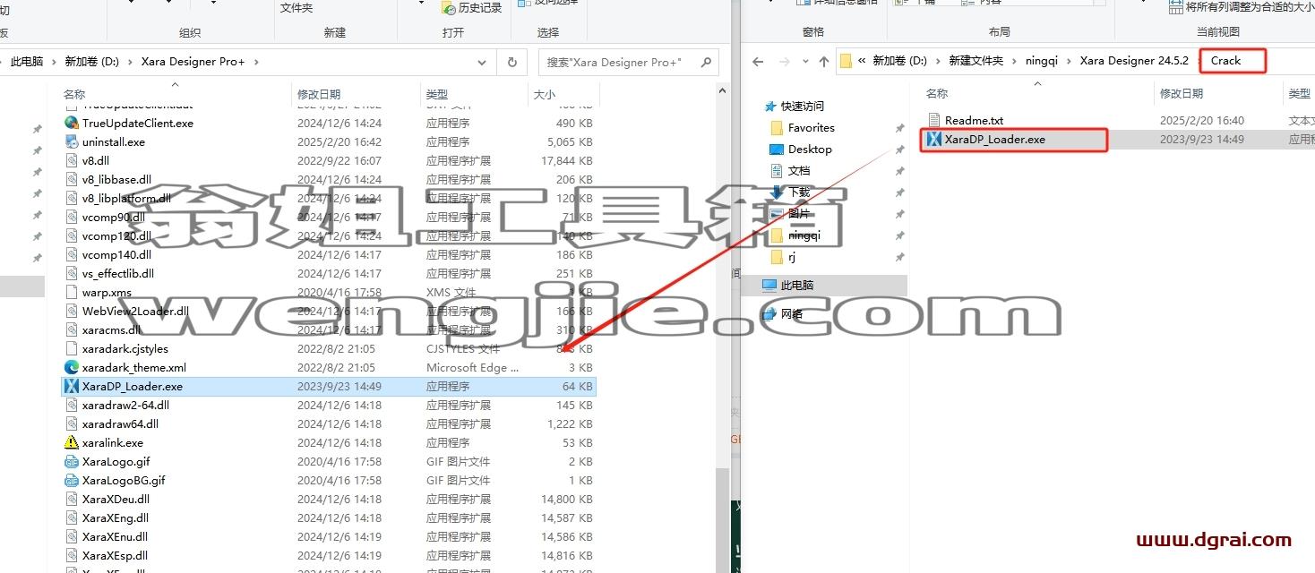
Task: Expand the chevron after 新建文件夹 in the breadcrumb
Action: tap(1014, 61)
